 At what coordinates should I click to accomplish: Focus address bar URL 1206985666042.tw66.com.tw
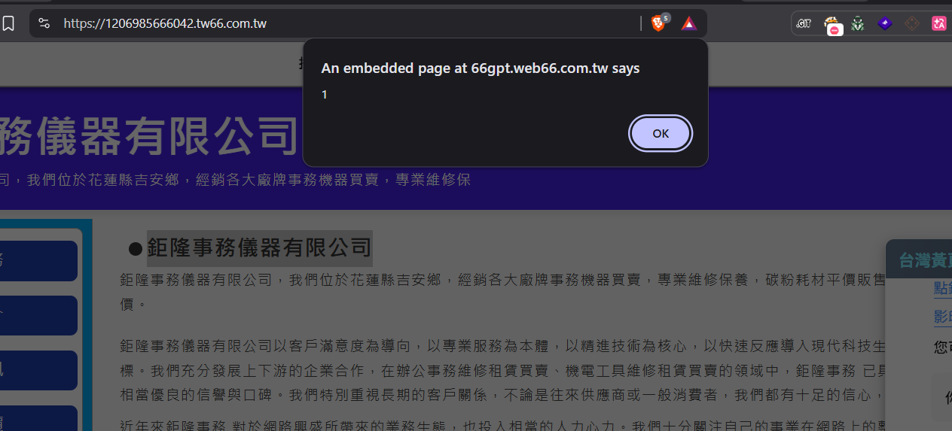pos(165,23)
